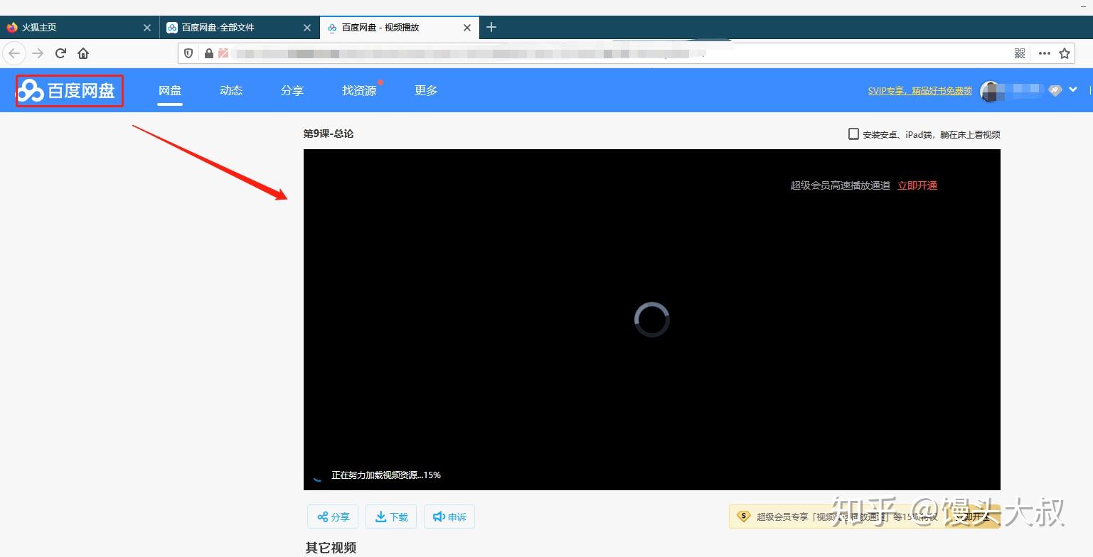The width and height of the screenshot is (1093, 557).
Task: Click the tablet icon next to 安装安卓、iPad端
Action: [x=853, y=134]
